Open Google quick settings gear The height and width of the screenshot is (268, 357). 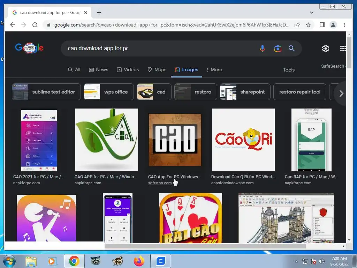click(x=326, y=48)
